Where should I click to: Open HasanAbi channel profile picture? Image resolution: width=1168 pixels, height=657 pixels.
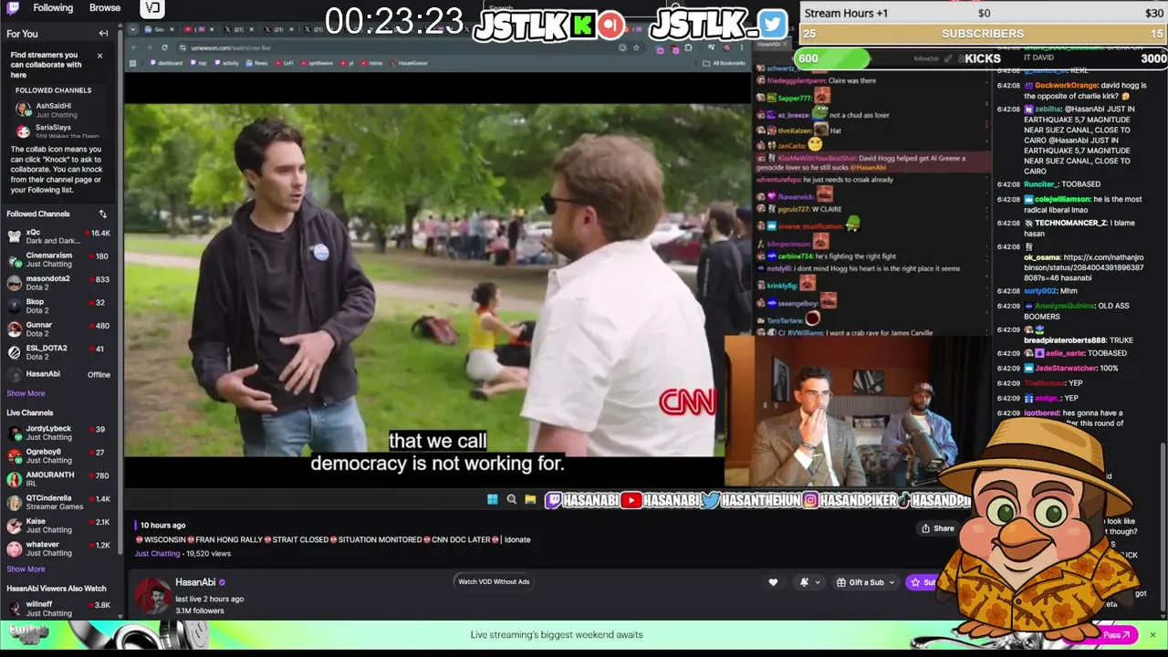click(152, 595)
